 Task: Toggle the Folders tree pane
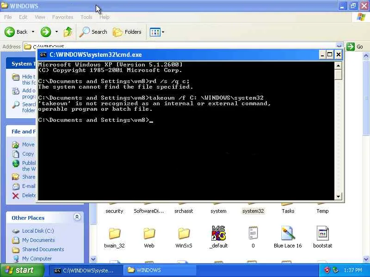click(x=127, y=32)
